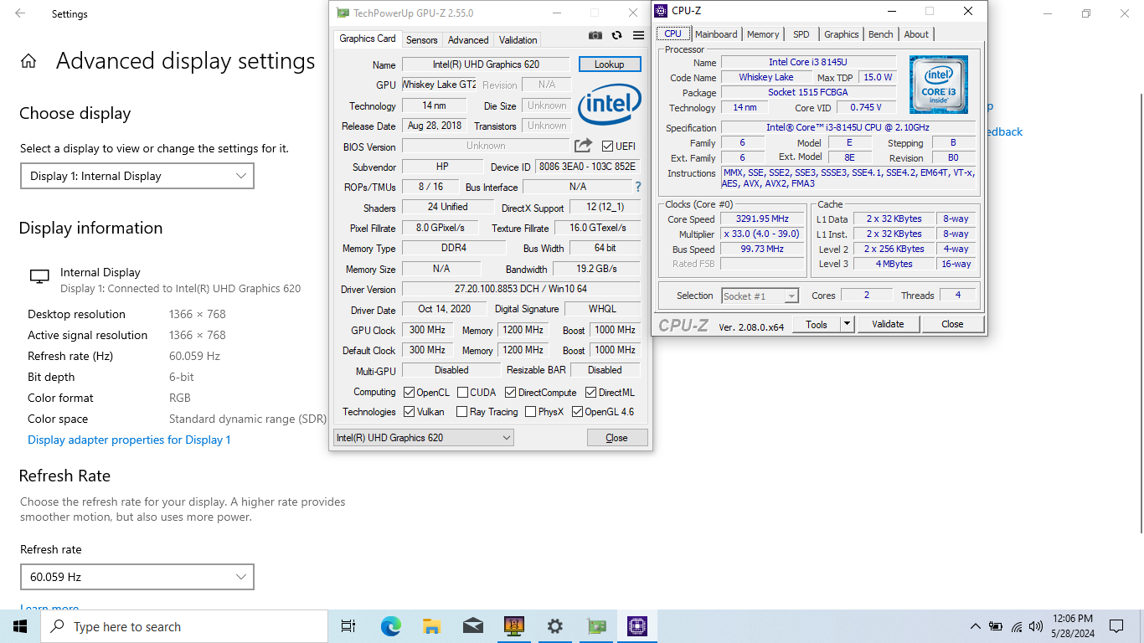Open the Bench tab in CPU-Z

point(881,34)
